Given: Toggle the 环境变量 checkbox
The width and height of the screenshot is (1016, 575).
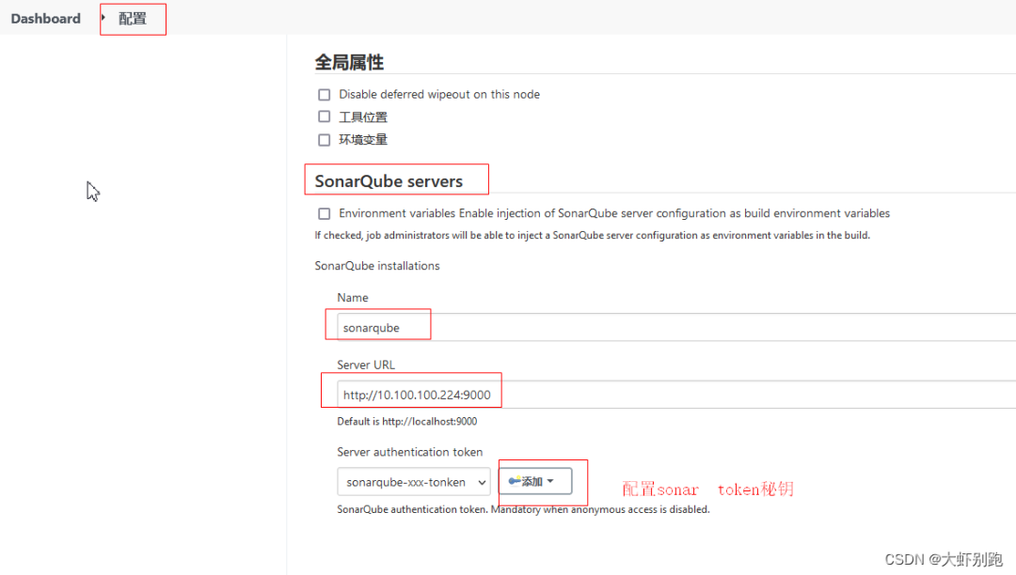Looking at the screenshot, I should point(325,140).
